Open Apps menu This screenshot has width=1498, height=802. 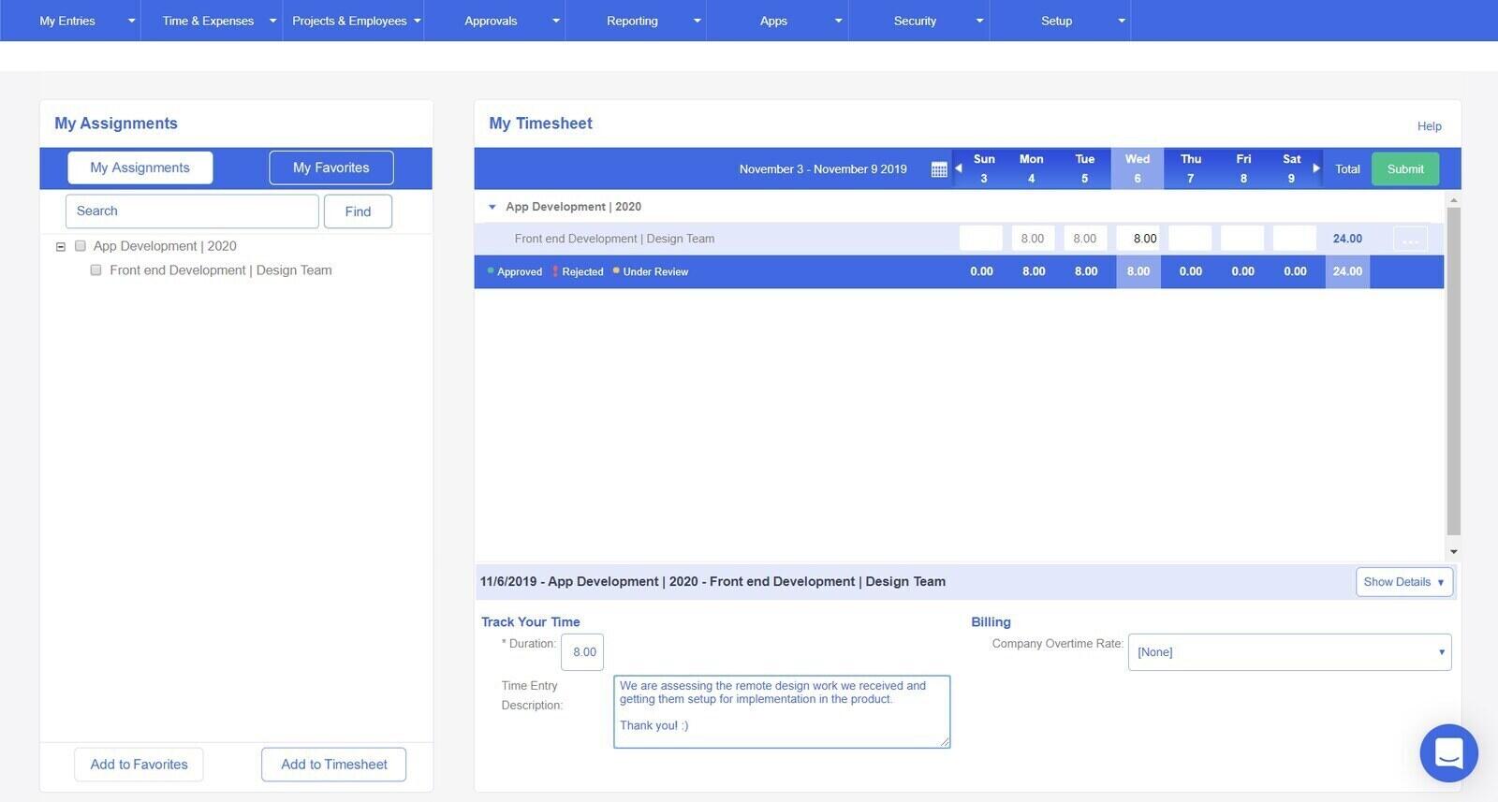[777, 21]
